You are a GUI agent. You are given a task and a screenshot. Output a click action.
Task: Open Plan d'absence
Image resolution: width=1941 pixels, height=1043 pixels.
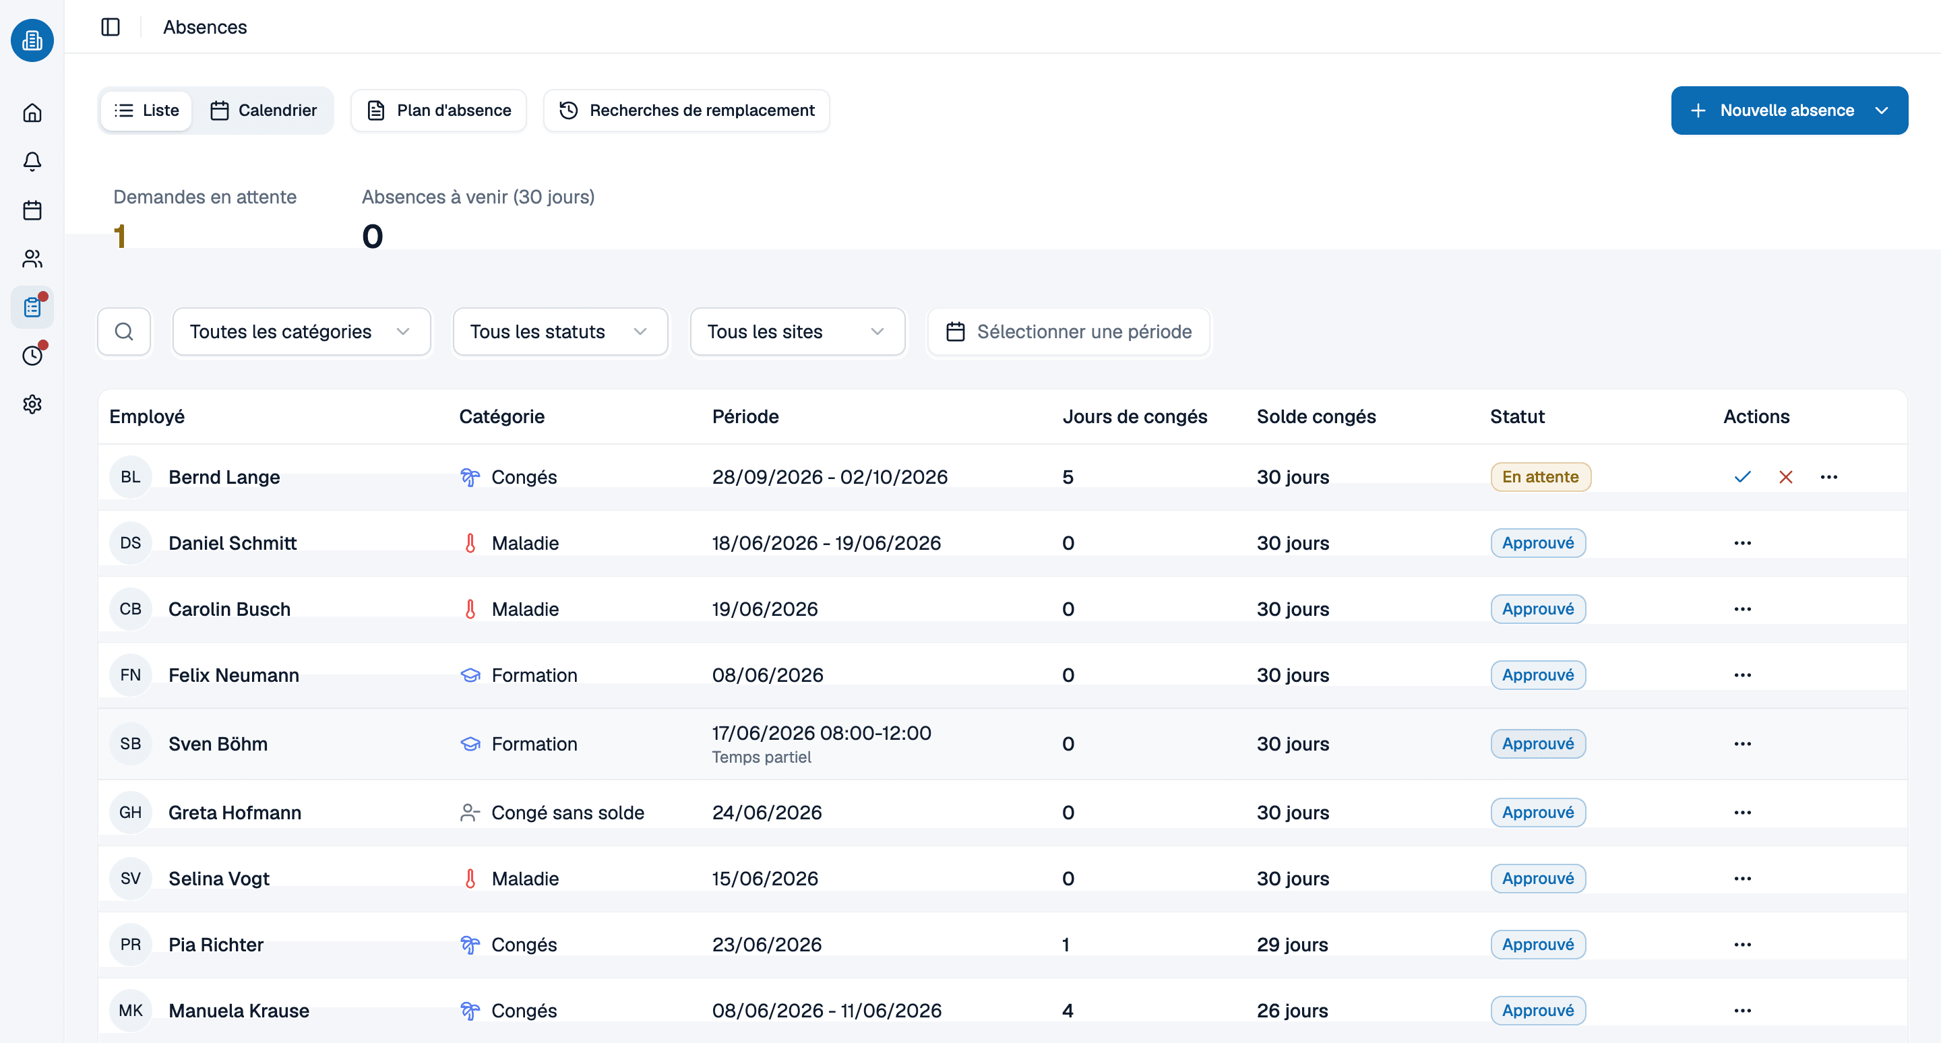pos(439,110)
